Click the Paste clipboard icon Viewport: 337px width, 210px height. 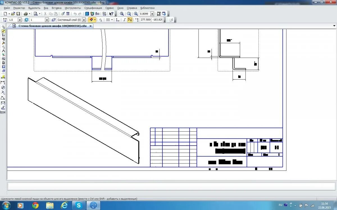point(56,14)
